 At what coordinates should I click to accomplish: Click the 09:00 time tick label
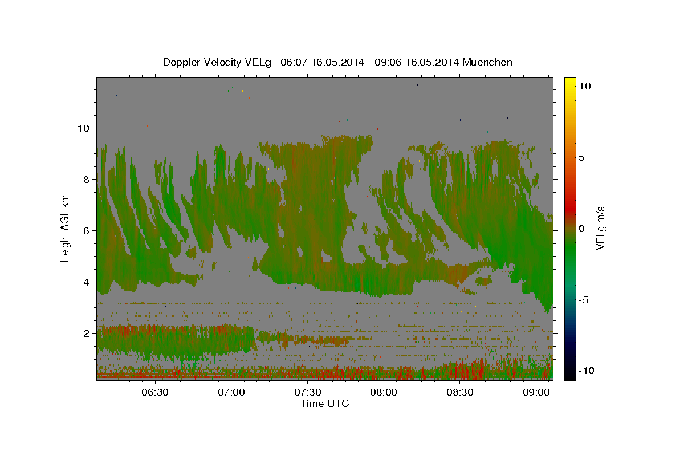click(537, 392)
